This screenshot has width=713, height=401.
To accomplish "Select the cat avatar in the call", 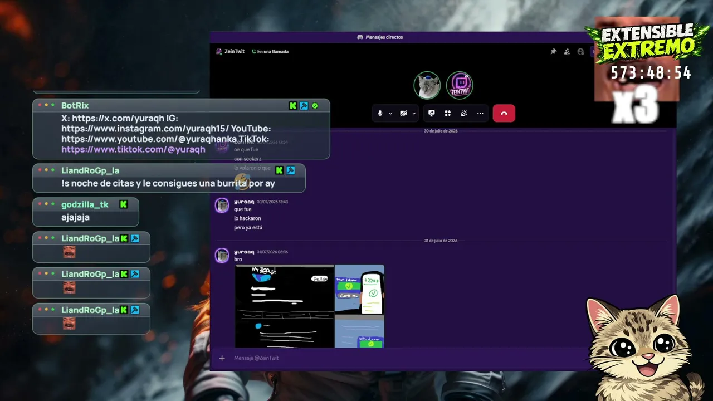I will [427, 85].
